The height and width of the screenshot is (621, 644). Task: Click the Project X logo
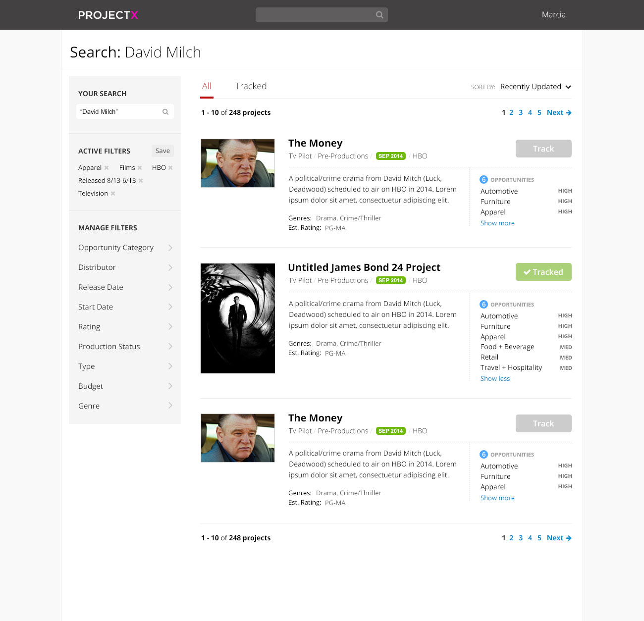point(108,15)
